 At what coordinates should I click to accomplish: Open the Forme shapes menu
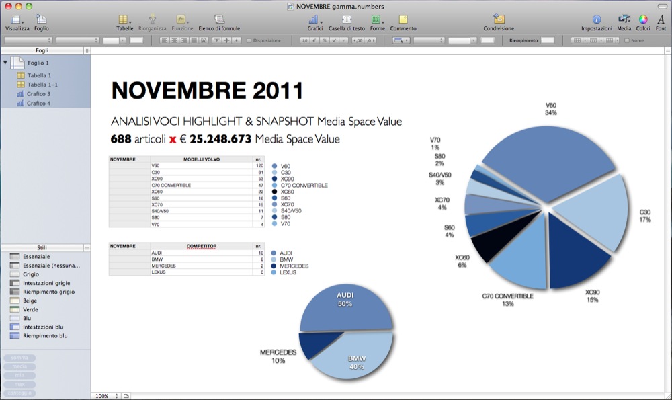pos(377,20)
